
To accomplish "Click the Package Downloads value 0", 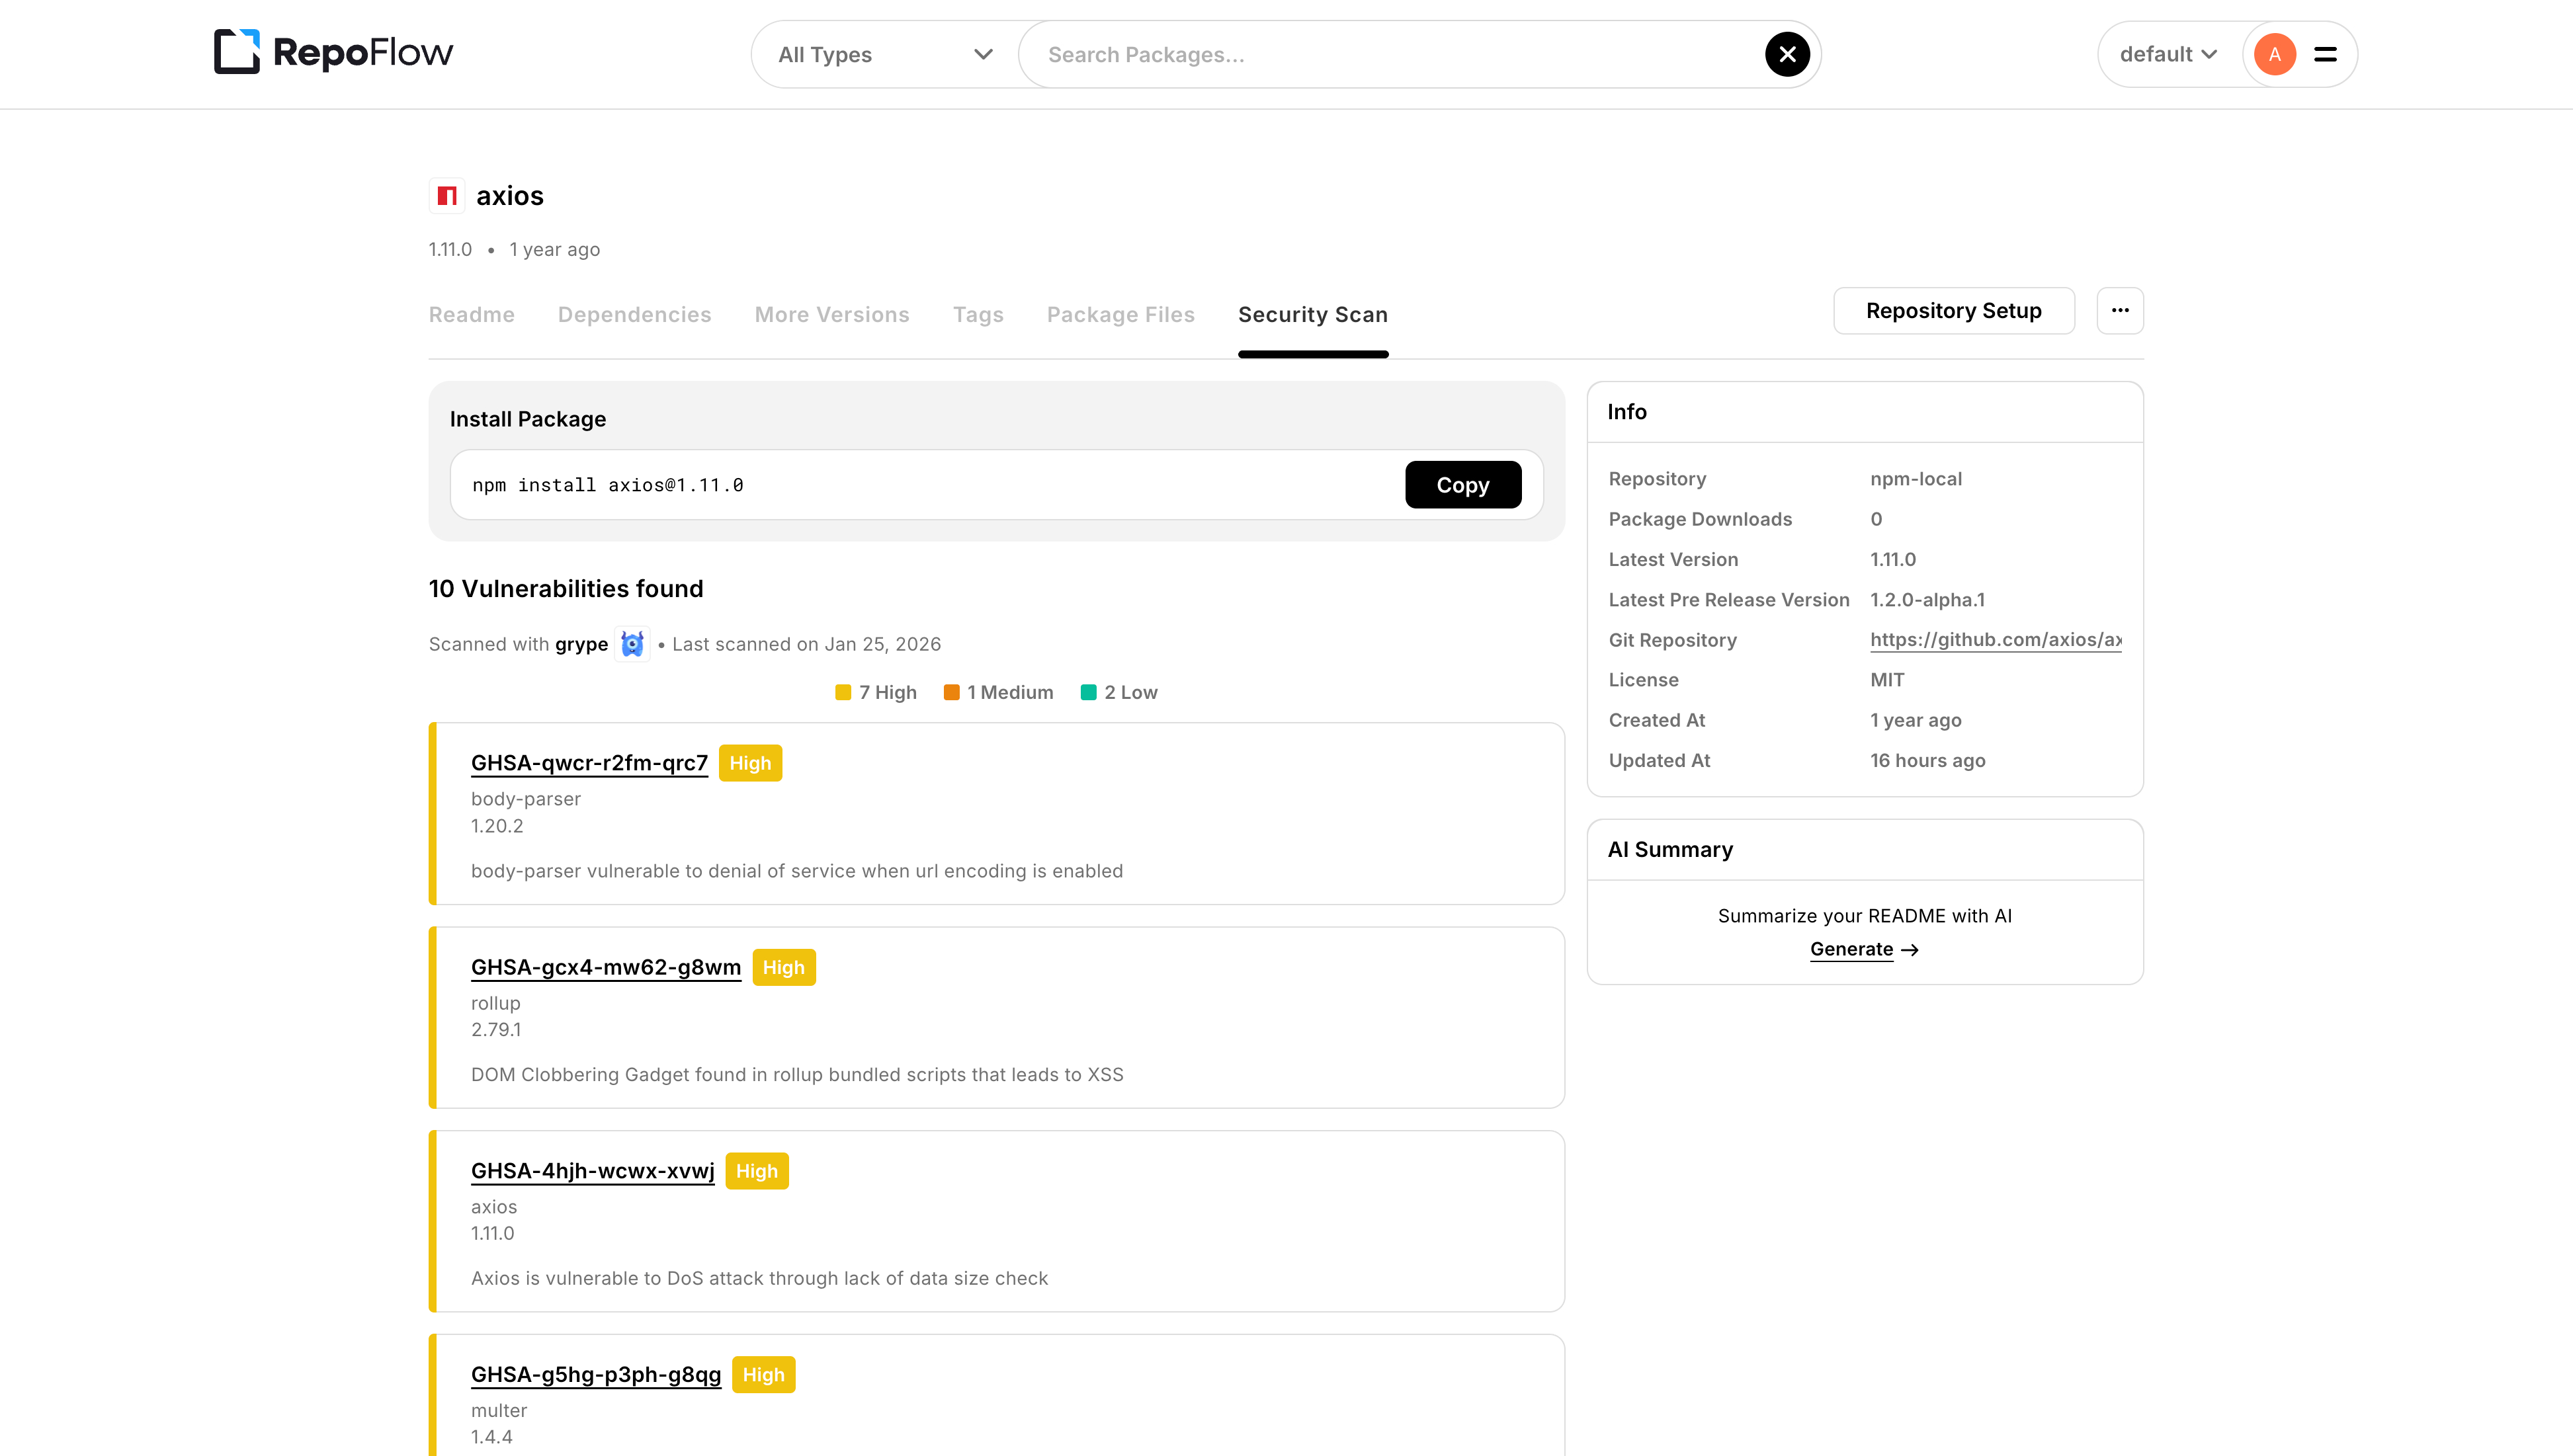I will tap(1876, 519).
